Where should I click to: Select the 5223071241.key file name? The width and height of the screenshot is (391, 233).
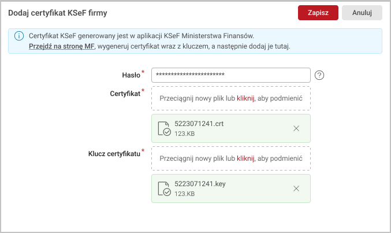pos(199,184)
